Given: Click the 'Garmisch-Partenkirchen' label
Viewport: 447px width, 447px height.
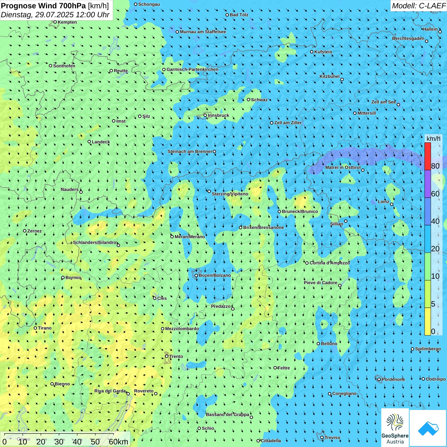Looking at the screenshot, I should coord(193,69).
